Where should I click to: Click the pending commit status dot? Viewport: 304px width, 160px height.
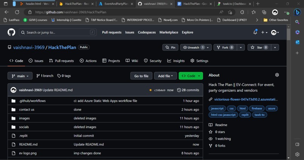click(150, 90)
